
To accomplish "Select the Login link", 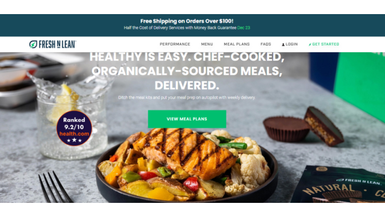I will (x=291, y=44).
